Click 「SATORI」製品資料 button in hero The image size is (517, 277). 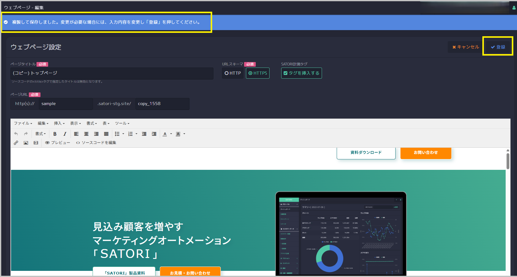coord(124,271)
